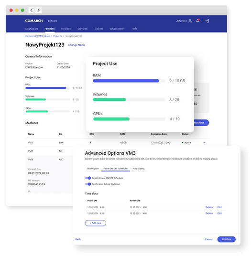The height and width of the screenshot is (257, 251).
Task: Click the 11.05.2020 create date value
Action: click(x=63, y=67)
